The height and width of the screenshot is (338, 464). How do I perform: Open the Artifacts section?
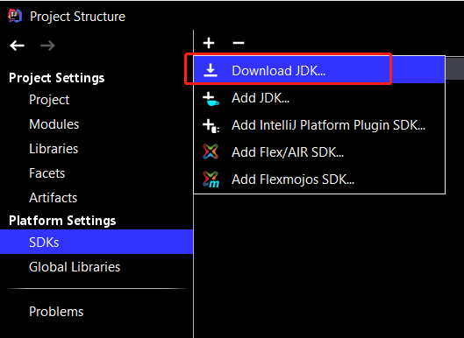tap(96, 198)
